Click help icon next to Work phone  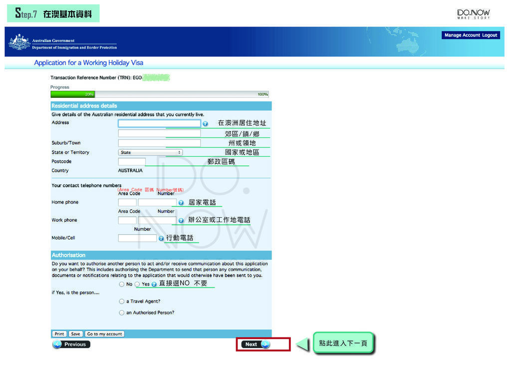pyautogui.click(x=181, y=221)
